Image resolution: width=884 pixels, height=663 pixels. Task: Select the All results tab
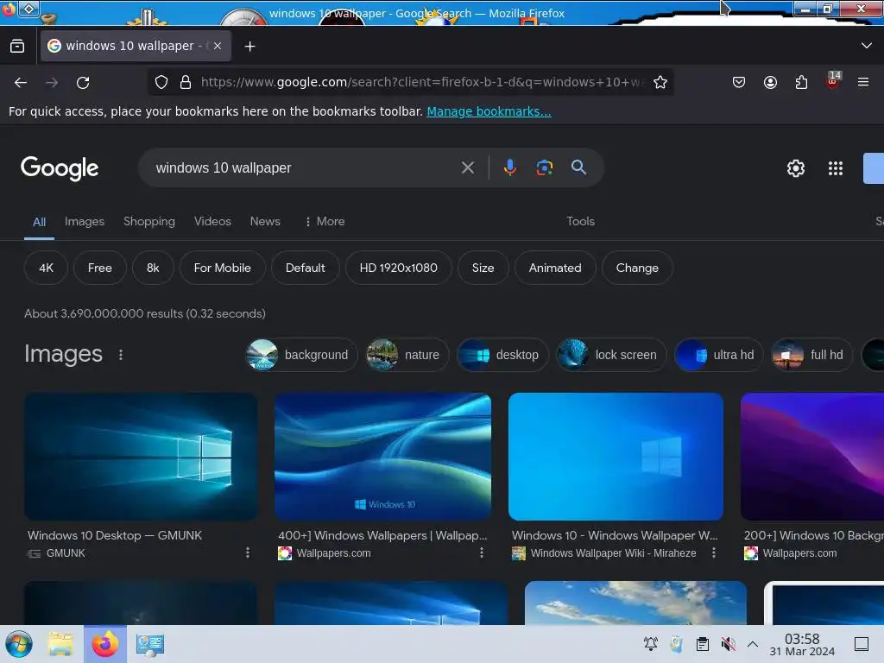[39, 222]
